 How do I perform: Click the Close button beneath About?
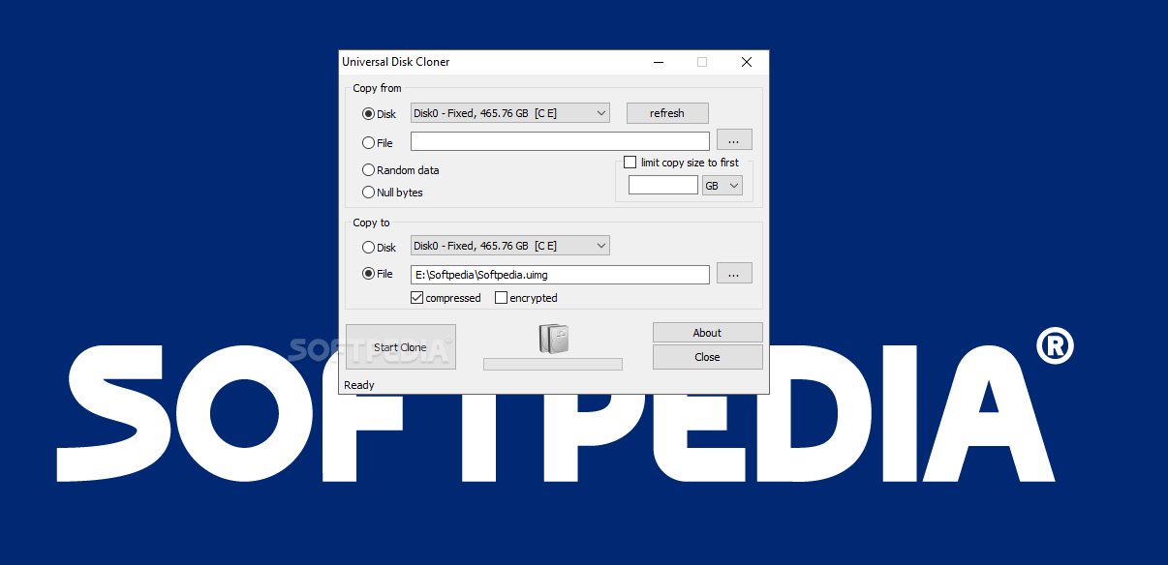(708, 357)
